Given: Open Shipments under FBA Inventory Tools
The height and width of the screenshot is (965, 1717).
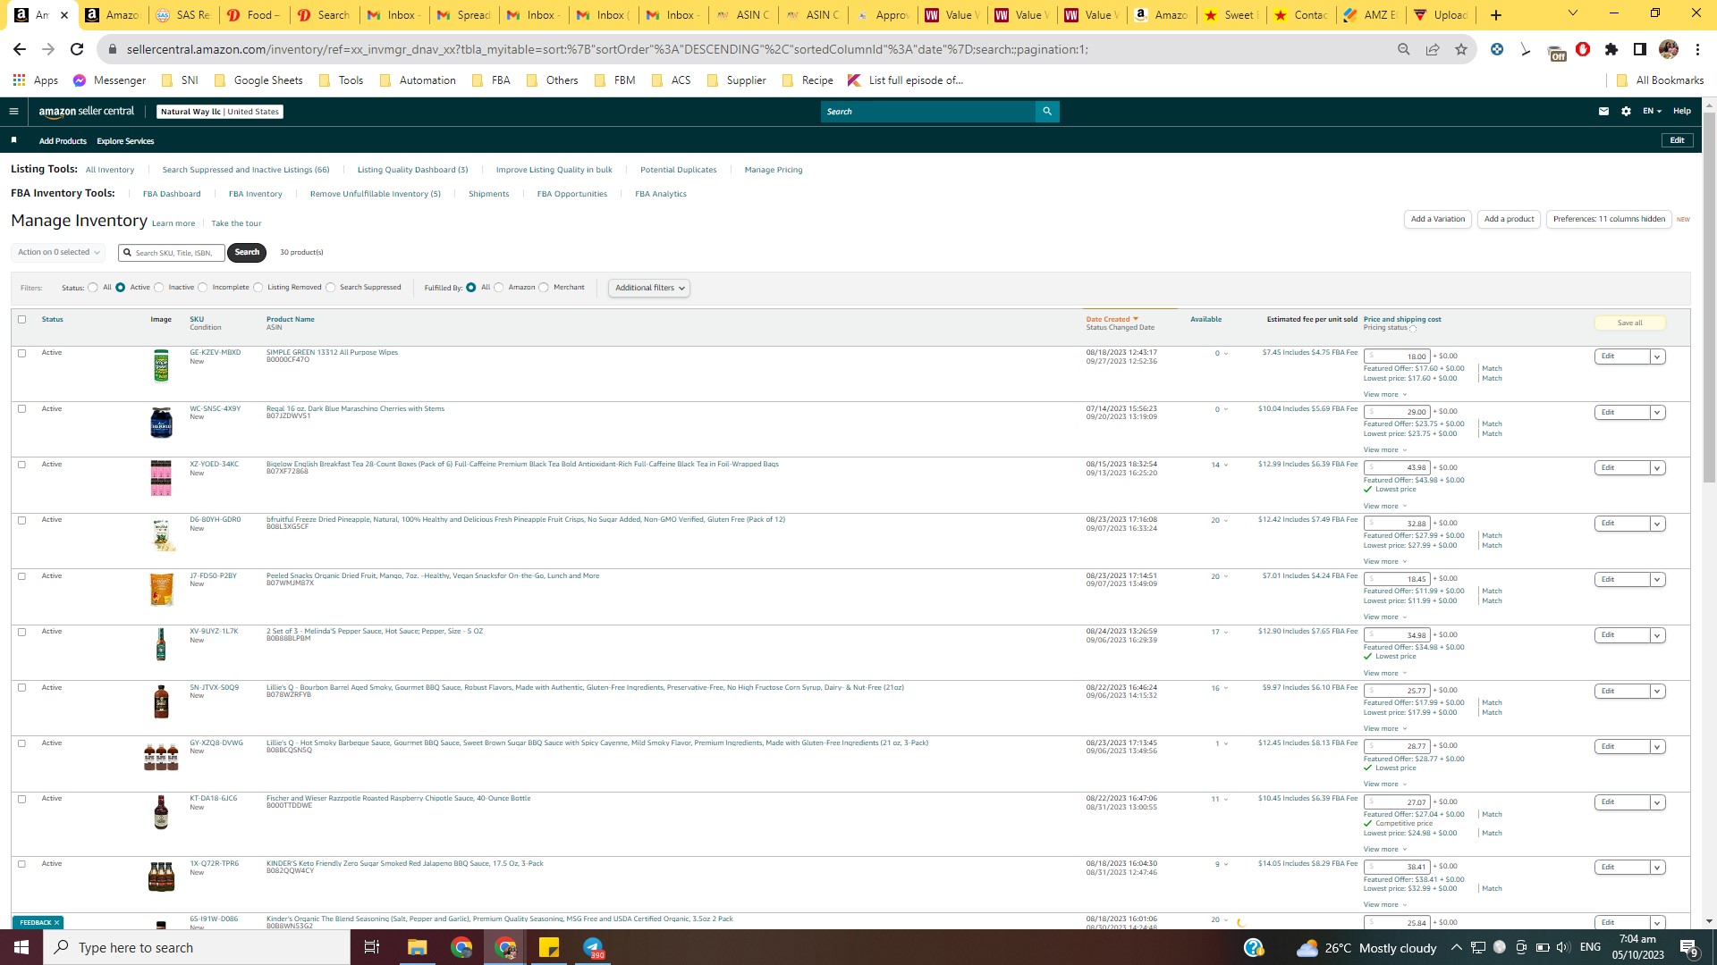Looking at the screenshot, I should click(x=488, y=194).
